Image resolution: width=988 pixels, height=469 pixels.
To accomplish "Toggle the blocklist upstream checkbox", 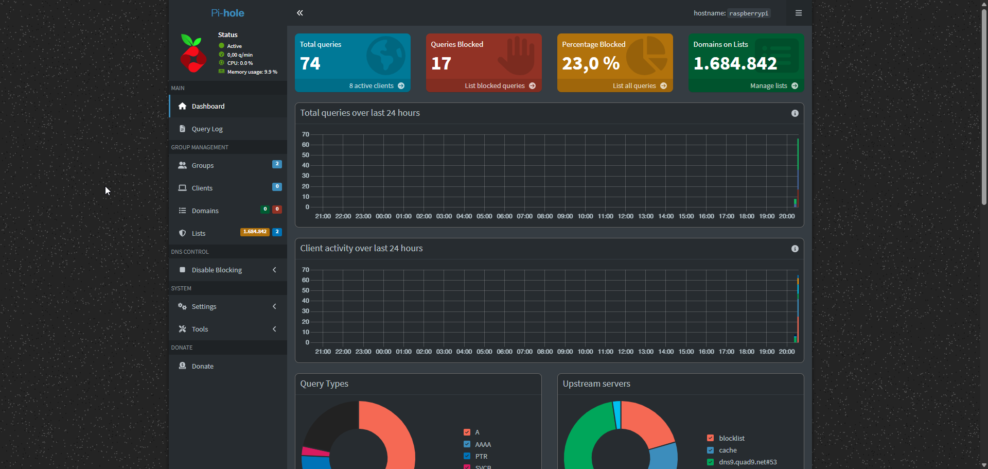I will [x=710, y=438].
